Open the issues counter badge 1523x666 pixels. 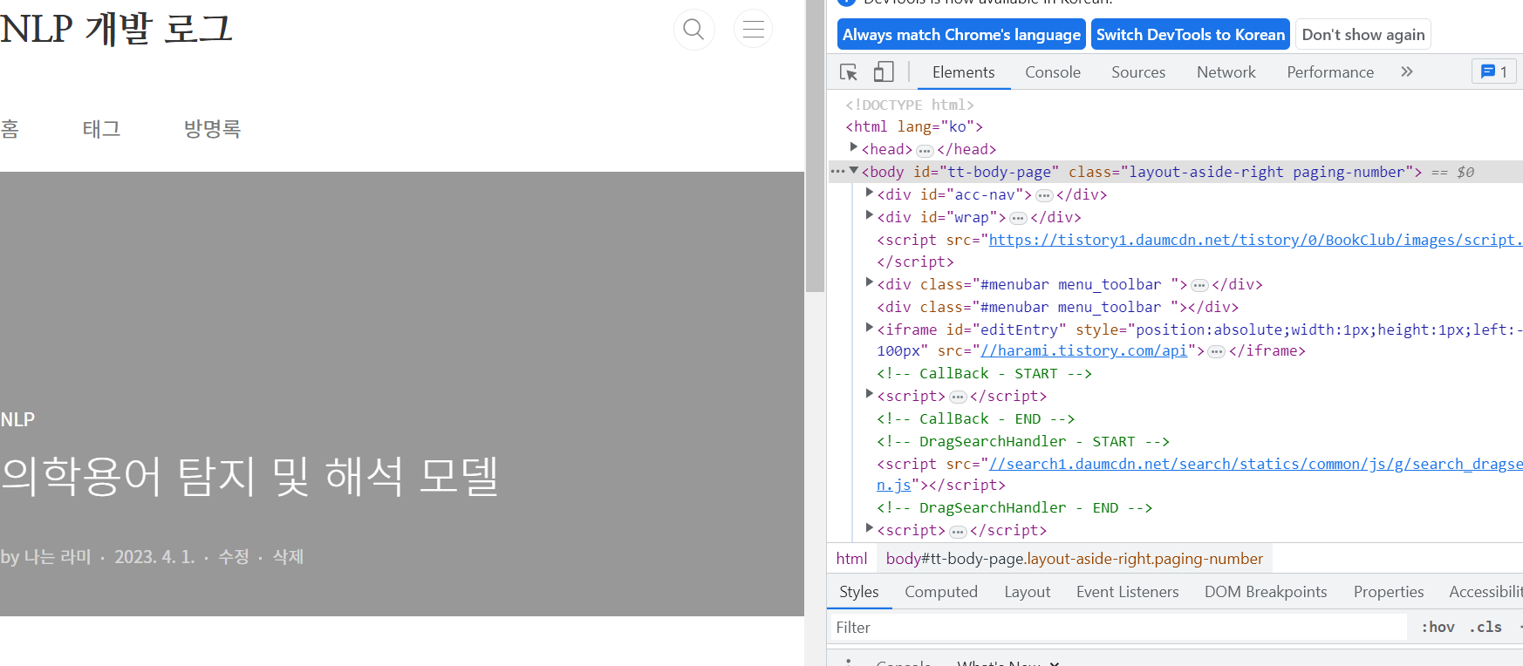pyautogui.click(x=1494, y=72)
